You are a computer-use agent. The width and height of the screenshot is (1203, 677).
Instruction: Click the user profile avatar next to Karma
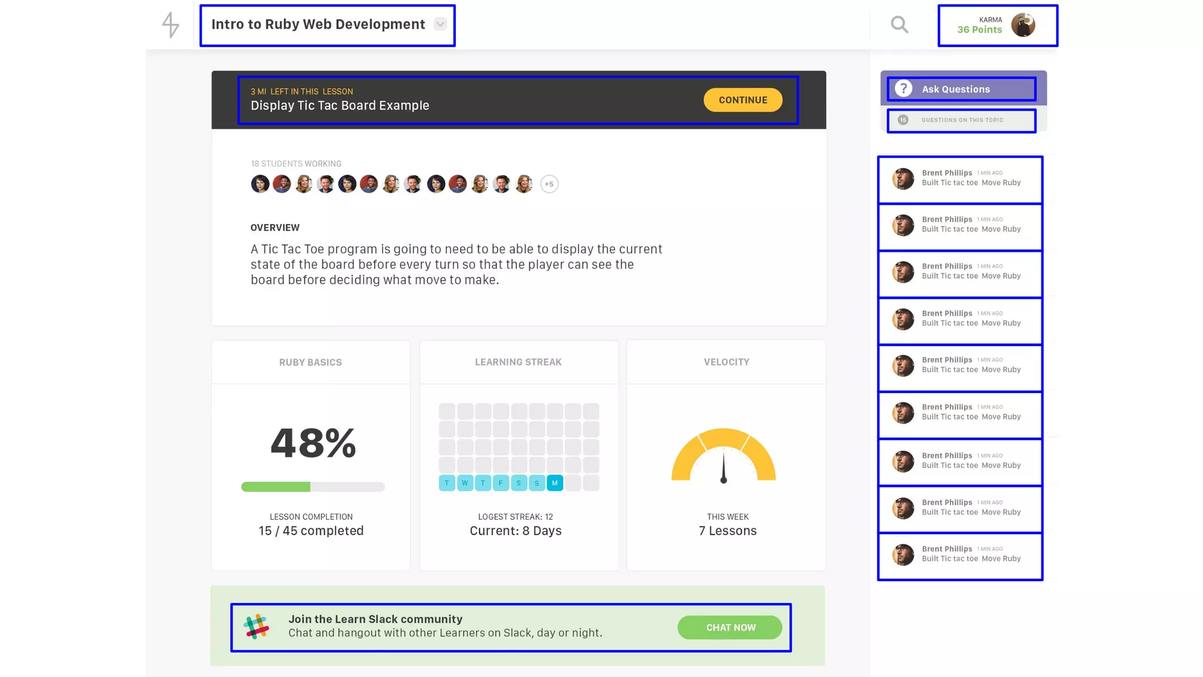click(1023, 25)
